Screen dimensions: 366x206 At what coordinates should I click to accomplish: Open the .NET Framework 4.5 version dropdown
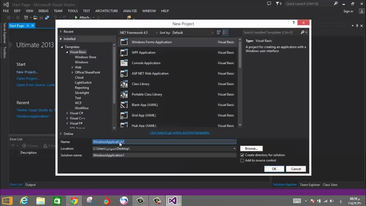(x=138, y=33)
